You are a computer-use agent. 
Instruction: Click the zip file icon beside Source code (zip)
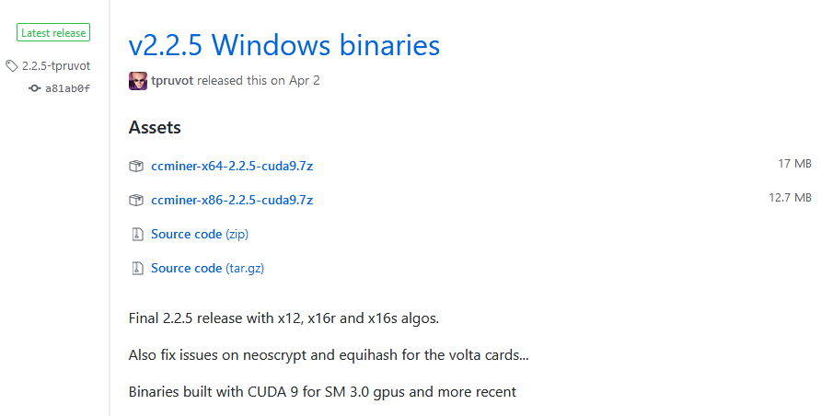(x=137, y=234)
